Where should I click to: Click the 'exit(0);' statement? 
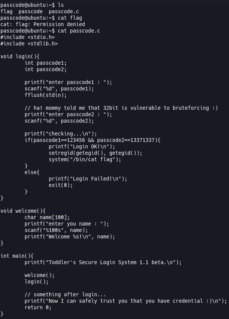(61, 185)
